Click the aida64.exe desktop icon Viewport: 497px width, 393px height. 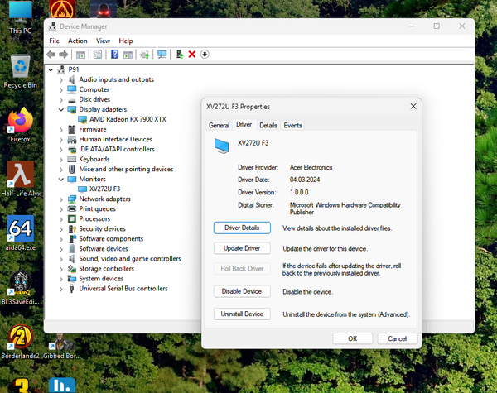(20, 233)
